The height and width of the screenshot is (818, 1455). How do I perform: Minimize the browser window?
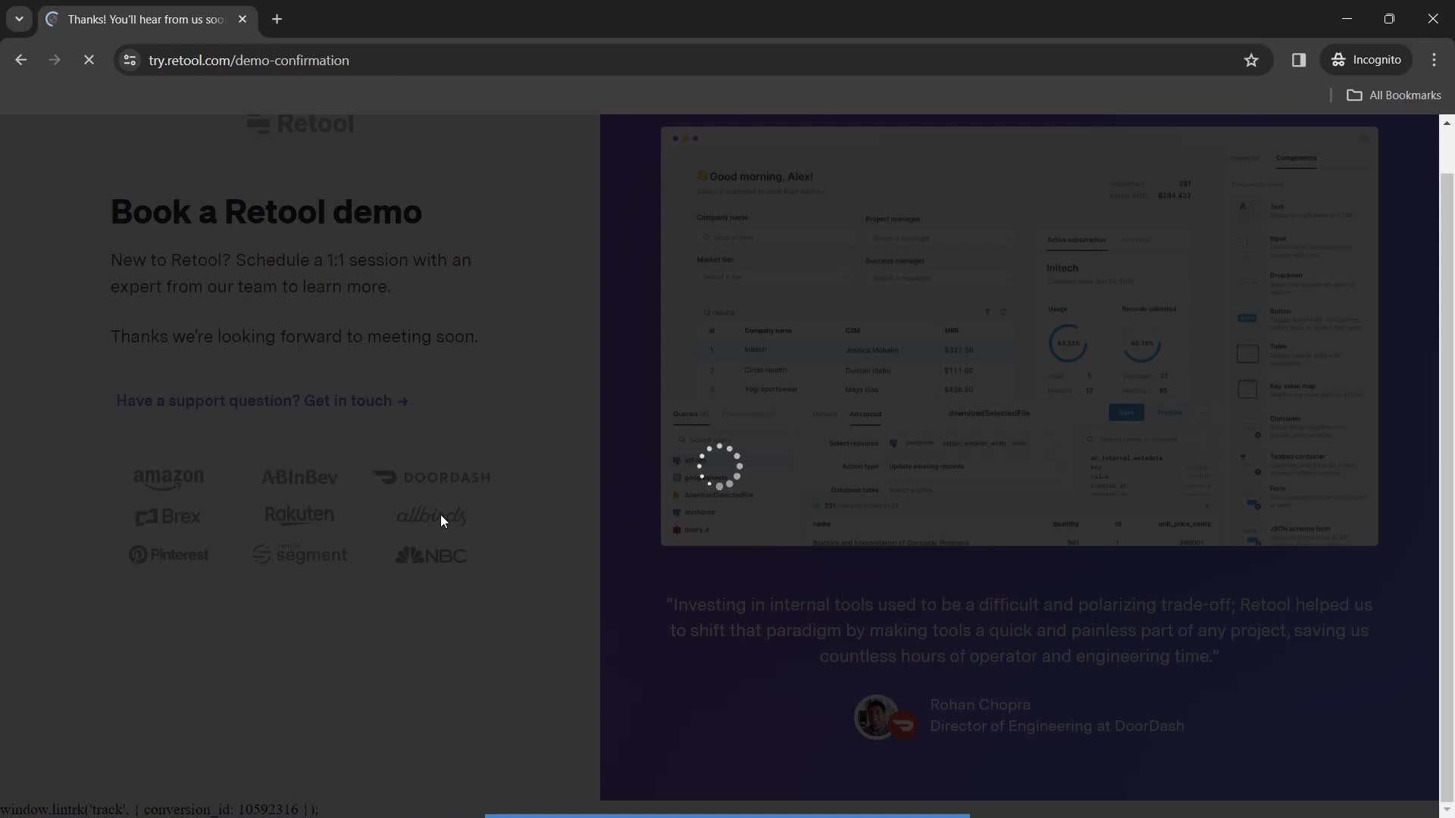[x=1347, y=19]
